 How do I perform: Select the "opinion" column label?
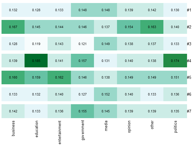coord(129,127)
